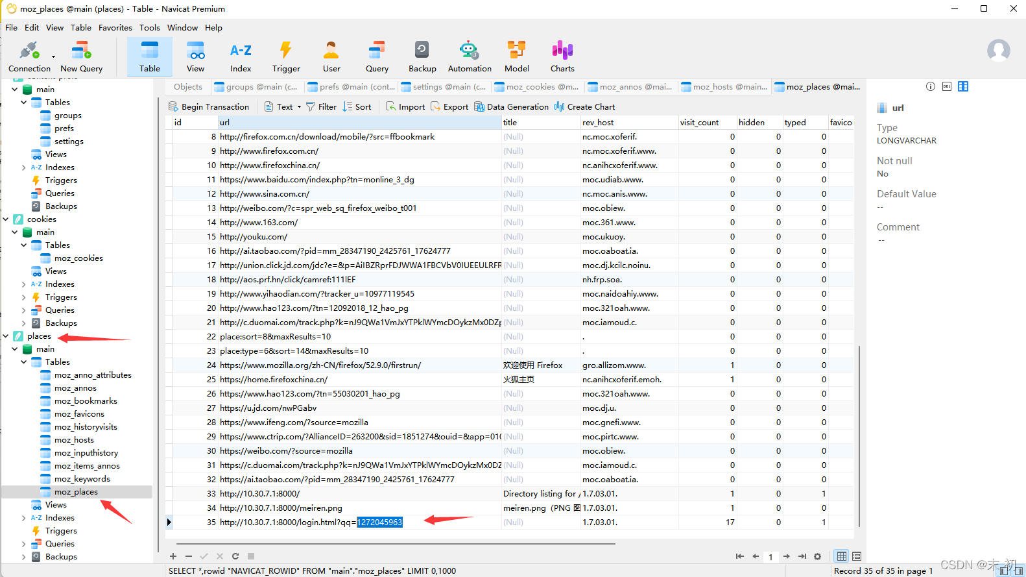This screenshot has width=1026, height=577.
Task: Open the Charts toolbar icon
Action: [562, 56]
